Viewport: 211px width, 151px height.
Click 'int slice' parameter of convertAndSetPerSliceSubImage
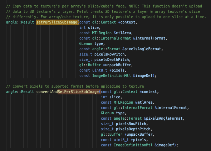(x=111, y=97)
